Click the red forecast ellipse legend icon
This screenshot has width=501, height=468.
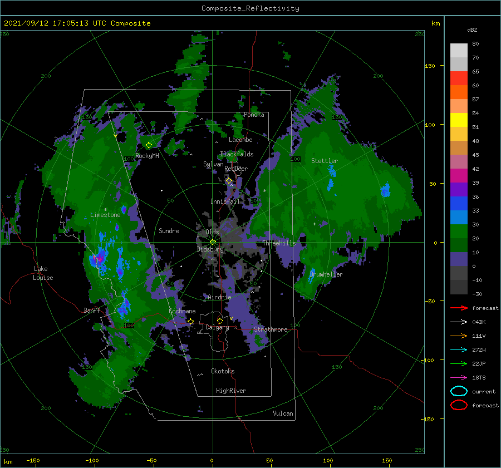(459, 405)
